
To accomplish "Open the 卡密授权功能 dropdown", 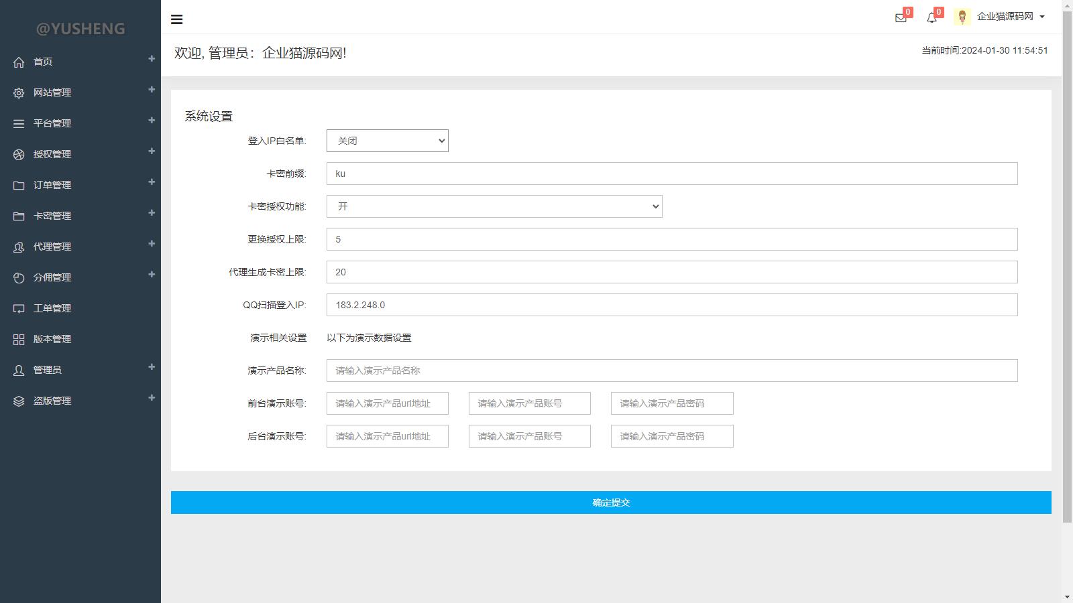I will pyautogui.click(x=494, y=206).
